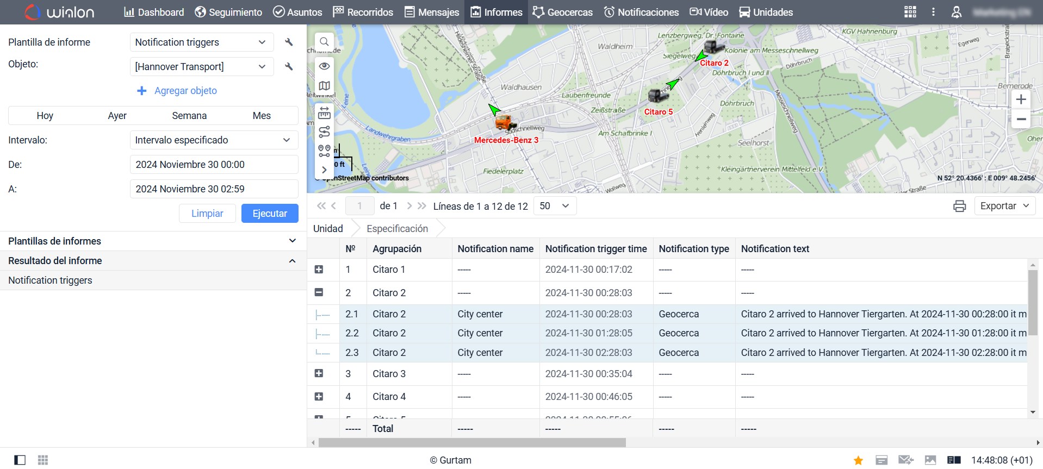Click the De date input field
Viewport: 1043px width, 469px height.
[x=213, y=164]
